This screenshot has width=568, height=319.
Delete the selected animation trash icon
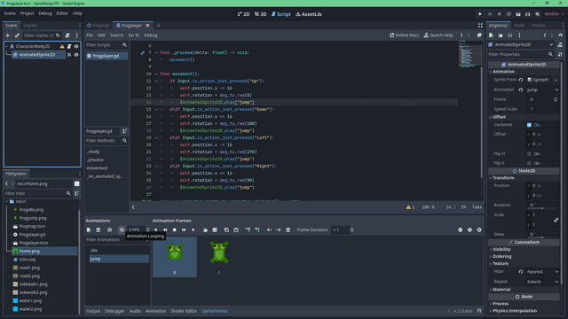tap(99, 230)
